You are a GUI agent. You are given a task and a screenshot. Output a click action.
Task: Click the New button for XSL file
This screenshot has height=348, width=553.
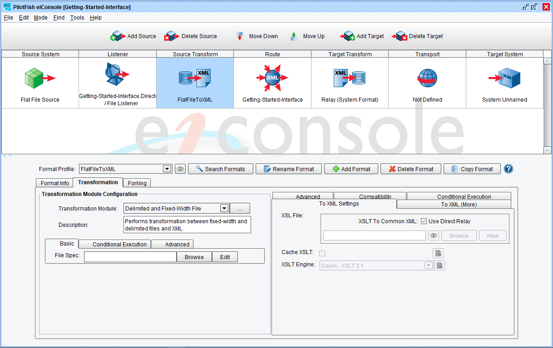point(493,235)
